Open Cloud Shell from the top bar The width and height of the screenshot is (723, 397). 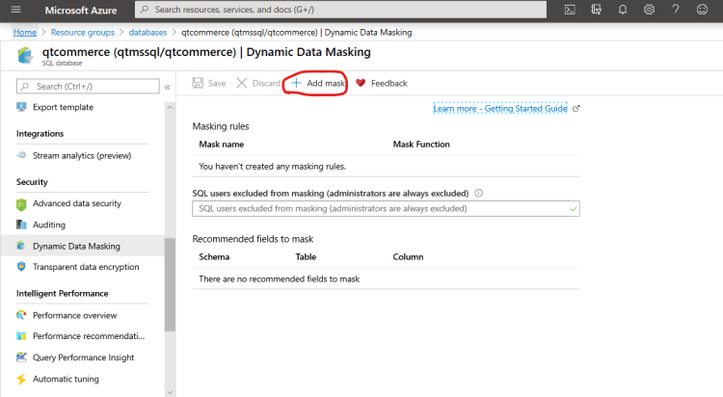click(570, 10)
